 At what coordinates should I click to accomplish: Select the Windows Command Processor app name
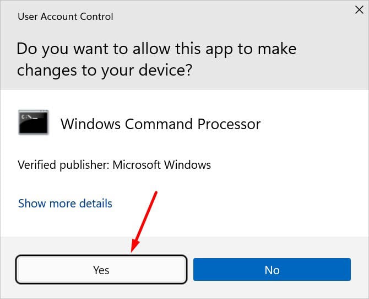click(x=160, y=124)
